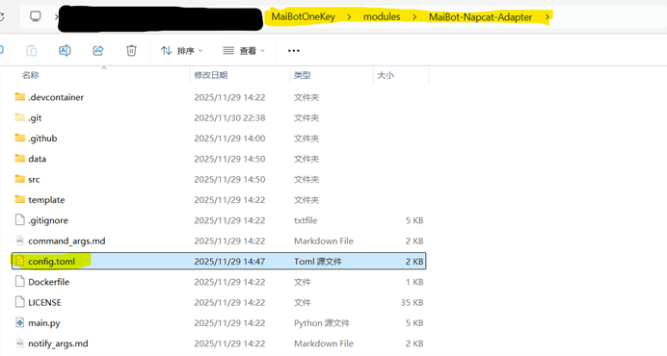Viewport: 667px width, 356px height.
Task: Select the Dockerfile file icon
Action: point(19,281)
